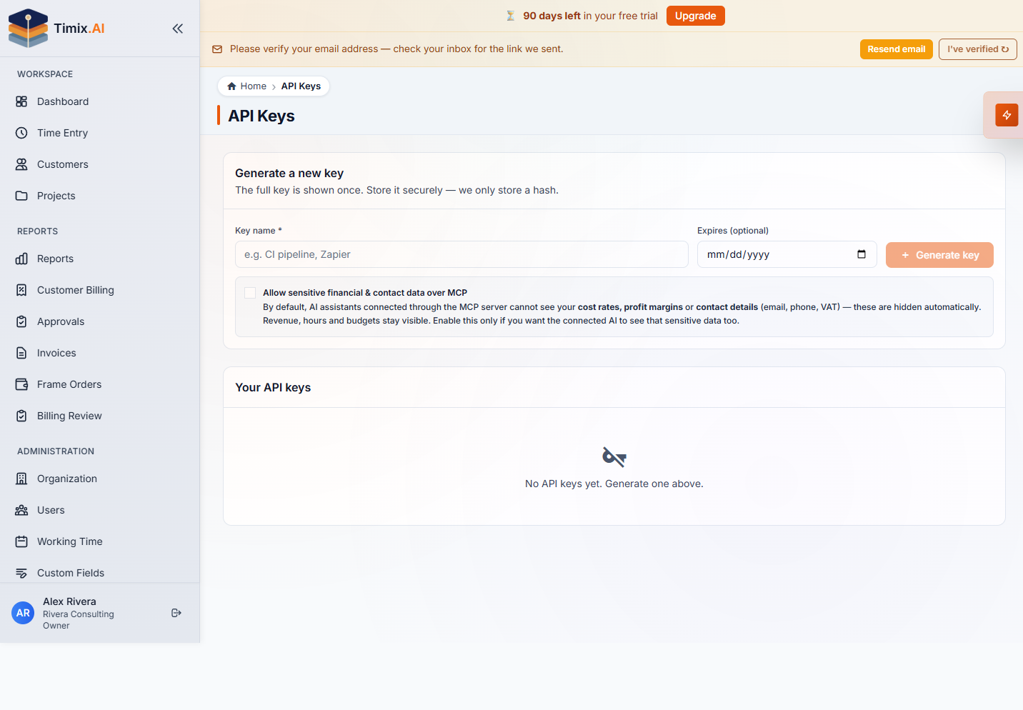Click '90 days left' trial text

click(552, 16)
